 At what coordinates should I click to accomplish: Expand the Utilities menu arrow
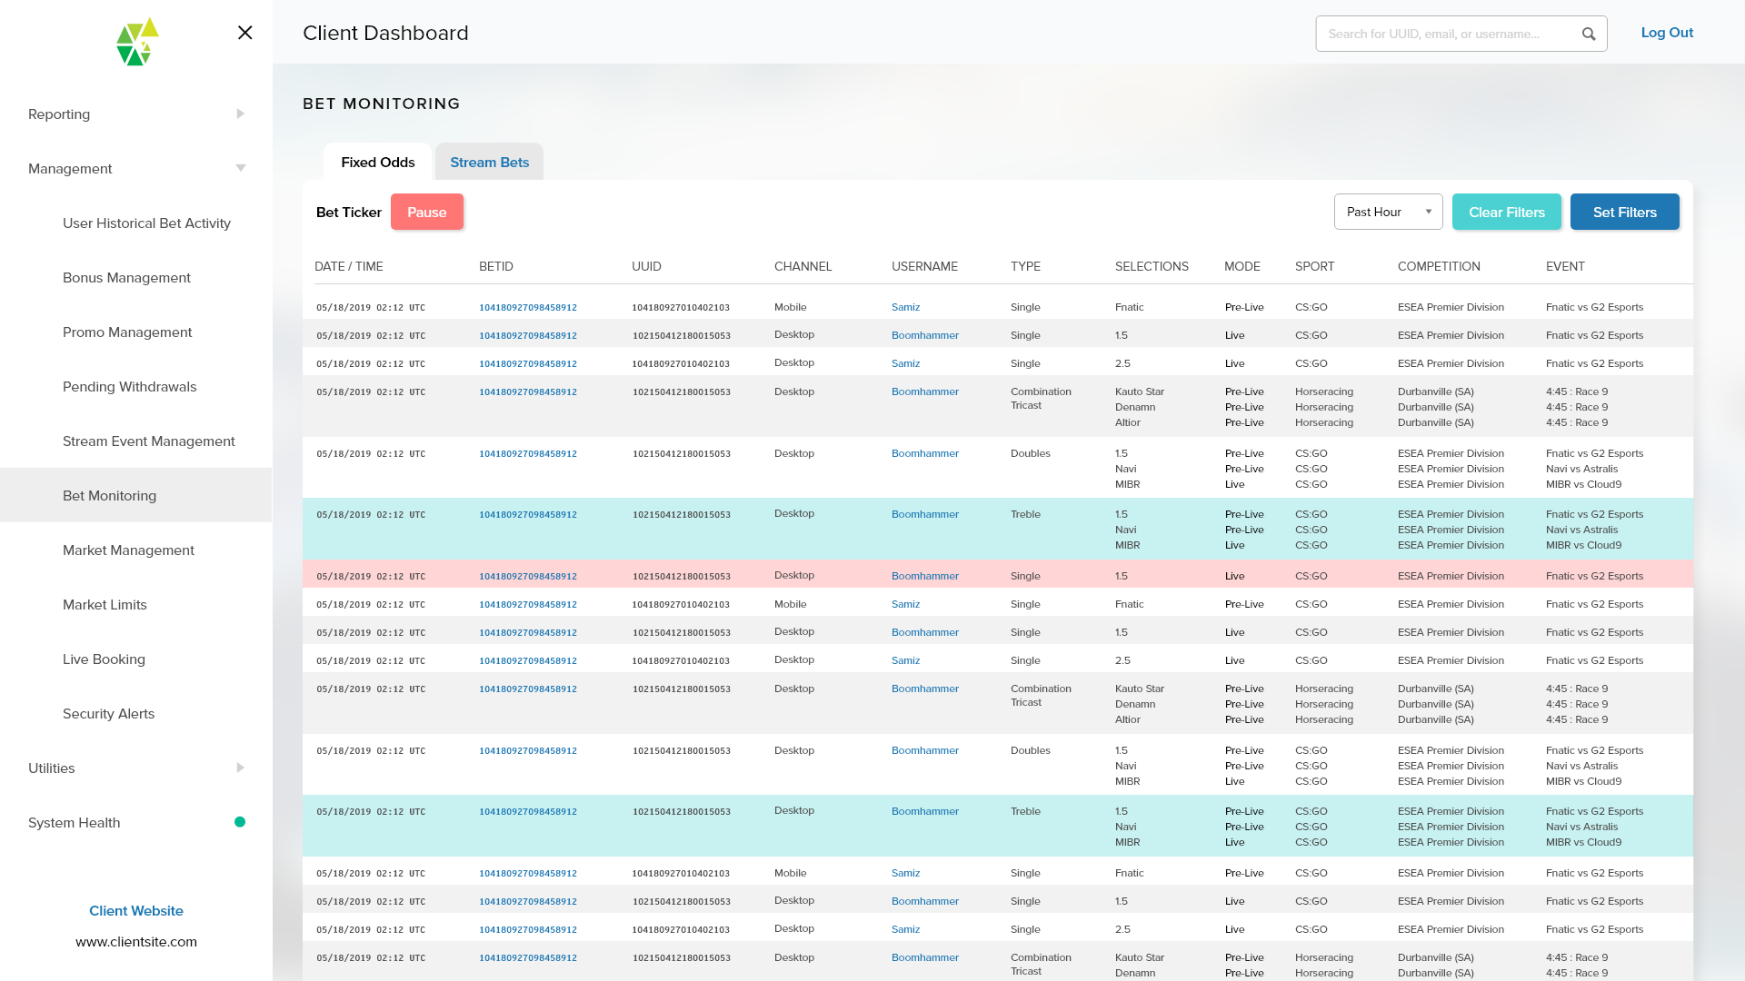click(x=240, y=768)
